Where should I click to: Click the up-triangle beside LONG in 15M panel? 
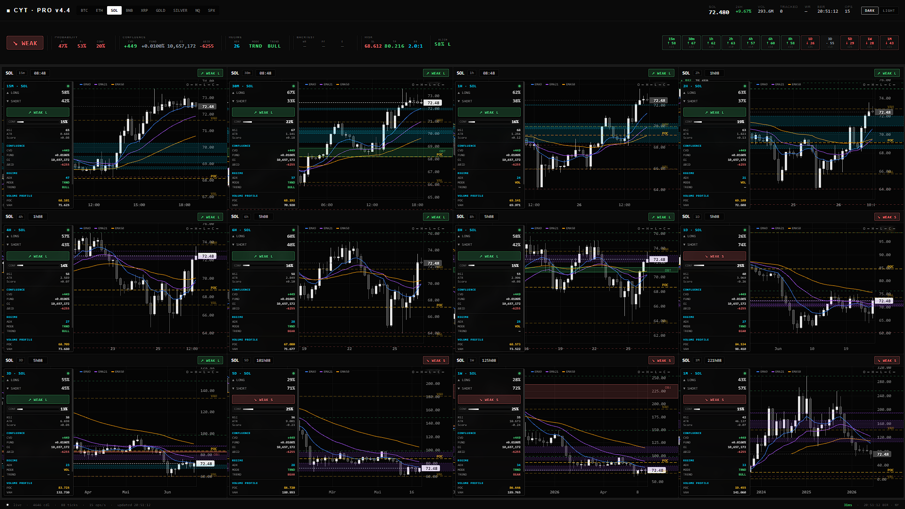pos(8,93)
